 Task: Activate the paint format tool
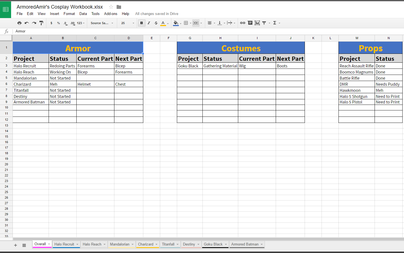tap(41, 23)
